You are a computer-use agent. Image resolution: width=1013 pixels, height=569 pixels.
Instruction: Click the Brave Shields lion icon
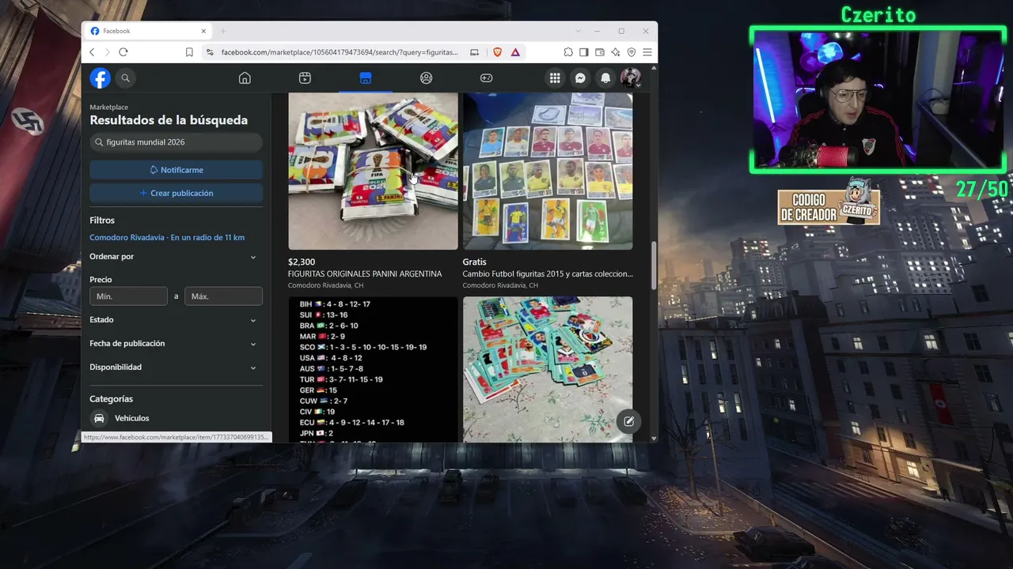(x=497, y=52)
